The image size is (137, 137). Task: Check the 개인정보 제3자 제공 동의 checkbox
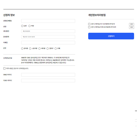[x=89, y=27]
